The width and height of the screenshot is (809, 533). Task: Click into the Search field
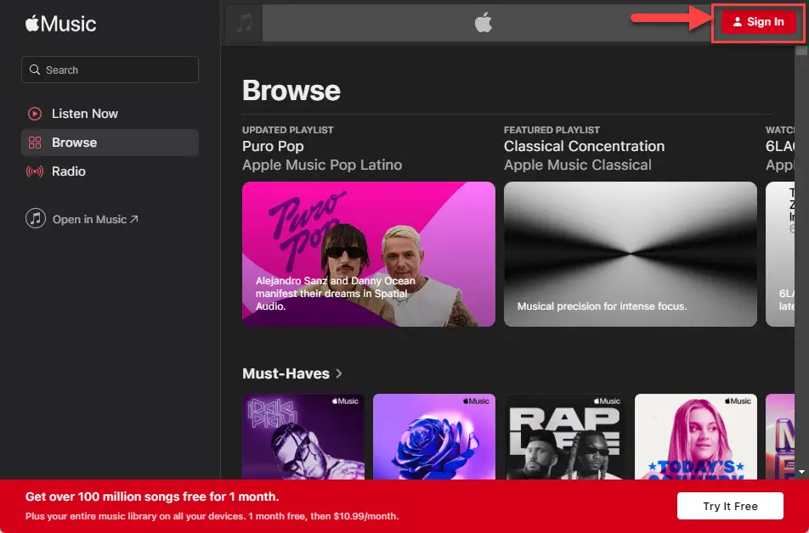pyautogui.click(x=110, y=70)
